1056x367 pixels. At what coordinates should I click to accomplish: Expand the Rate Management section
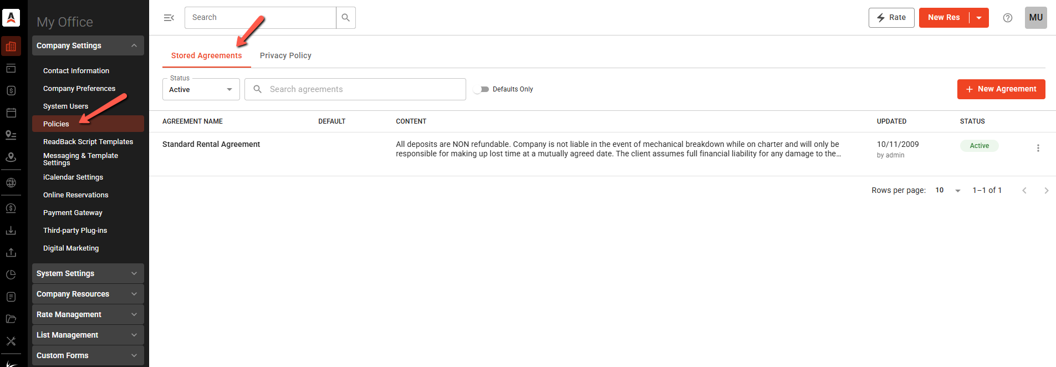point(88,314)
